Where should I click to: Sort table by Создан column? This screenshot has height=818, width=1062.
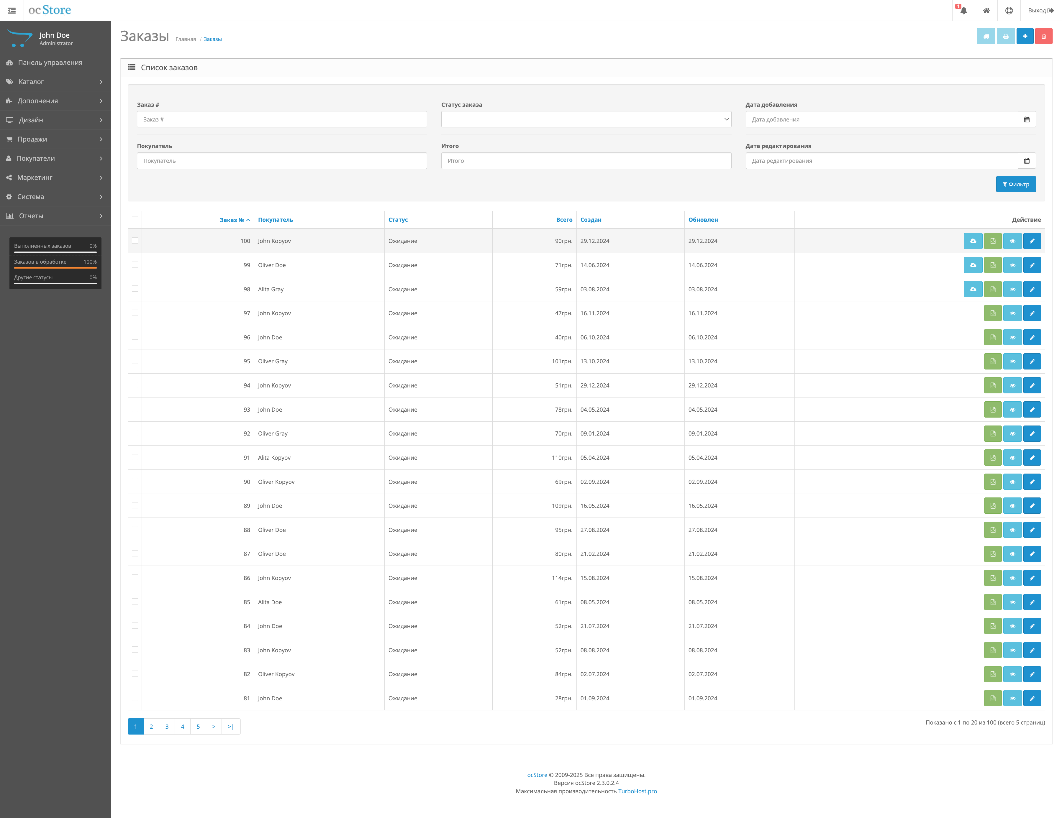coord(591,220)
